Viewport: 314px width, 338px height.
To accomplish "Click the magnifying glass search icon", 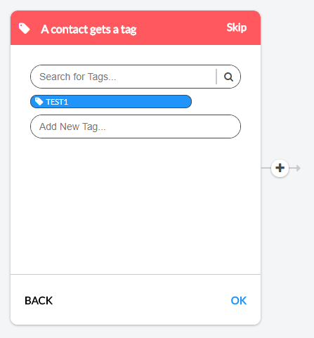I will [x=228, y=77].
